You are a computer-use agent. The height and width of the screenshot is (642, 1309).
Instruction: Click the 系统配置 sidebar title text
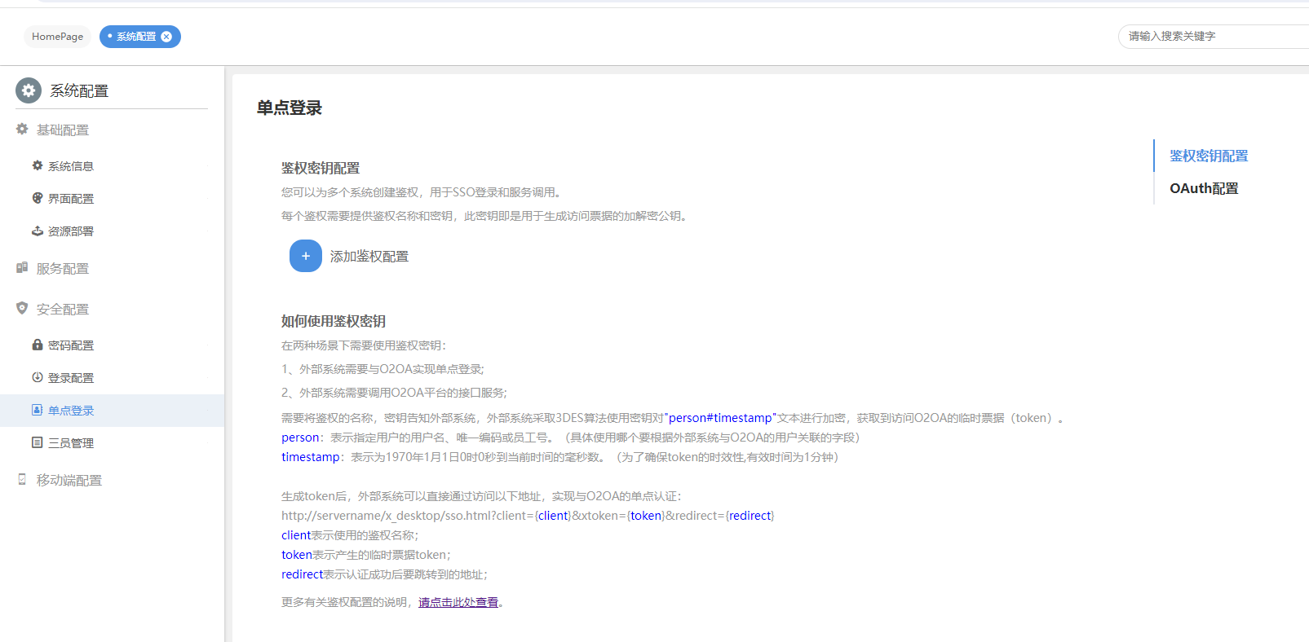79,90
